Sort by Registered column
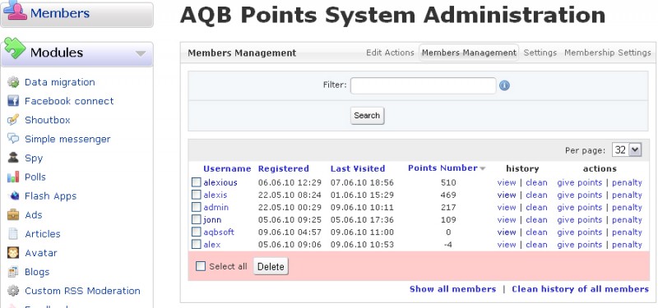The image size is (658, 308). point(283,169)
